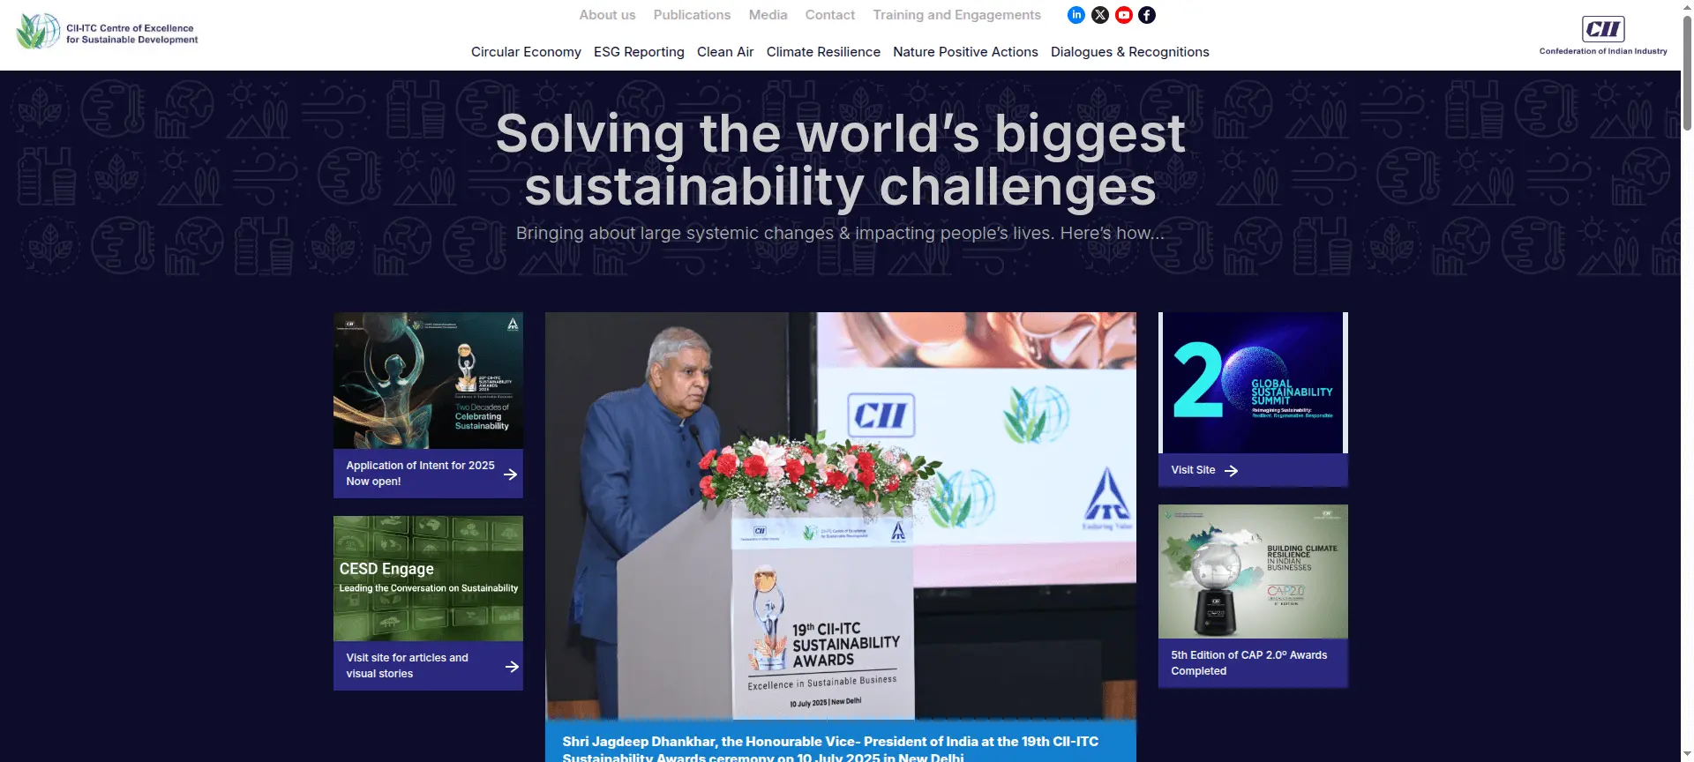Open the X (Twitter) social icon

(x=1100, y=15)
